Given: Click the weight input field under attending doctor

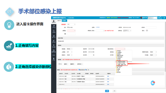Looking at the screenshot, I should tap(72, 34).
